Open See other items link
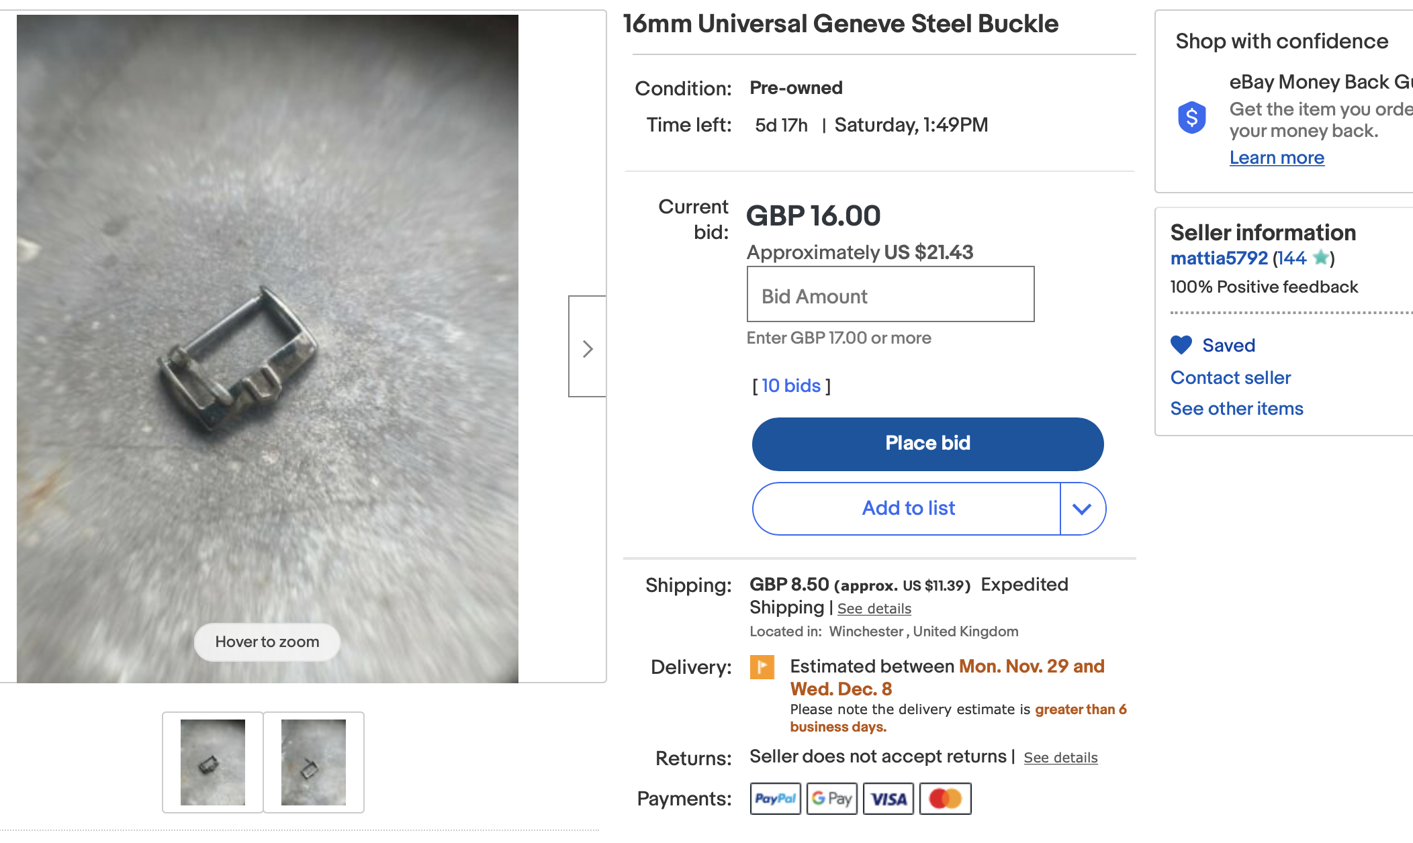The image size is (1413, 843). click(x=1236, y=409)
